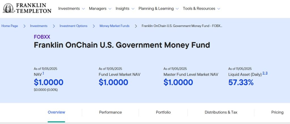Switch to the Performance tab
290x124 pixels.
(110, 112)
